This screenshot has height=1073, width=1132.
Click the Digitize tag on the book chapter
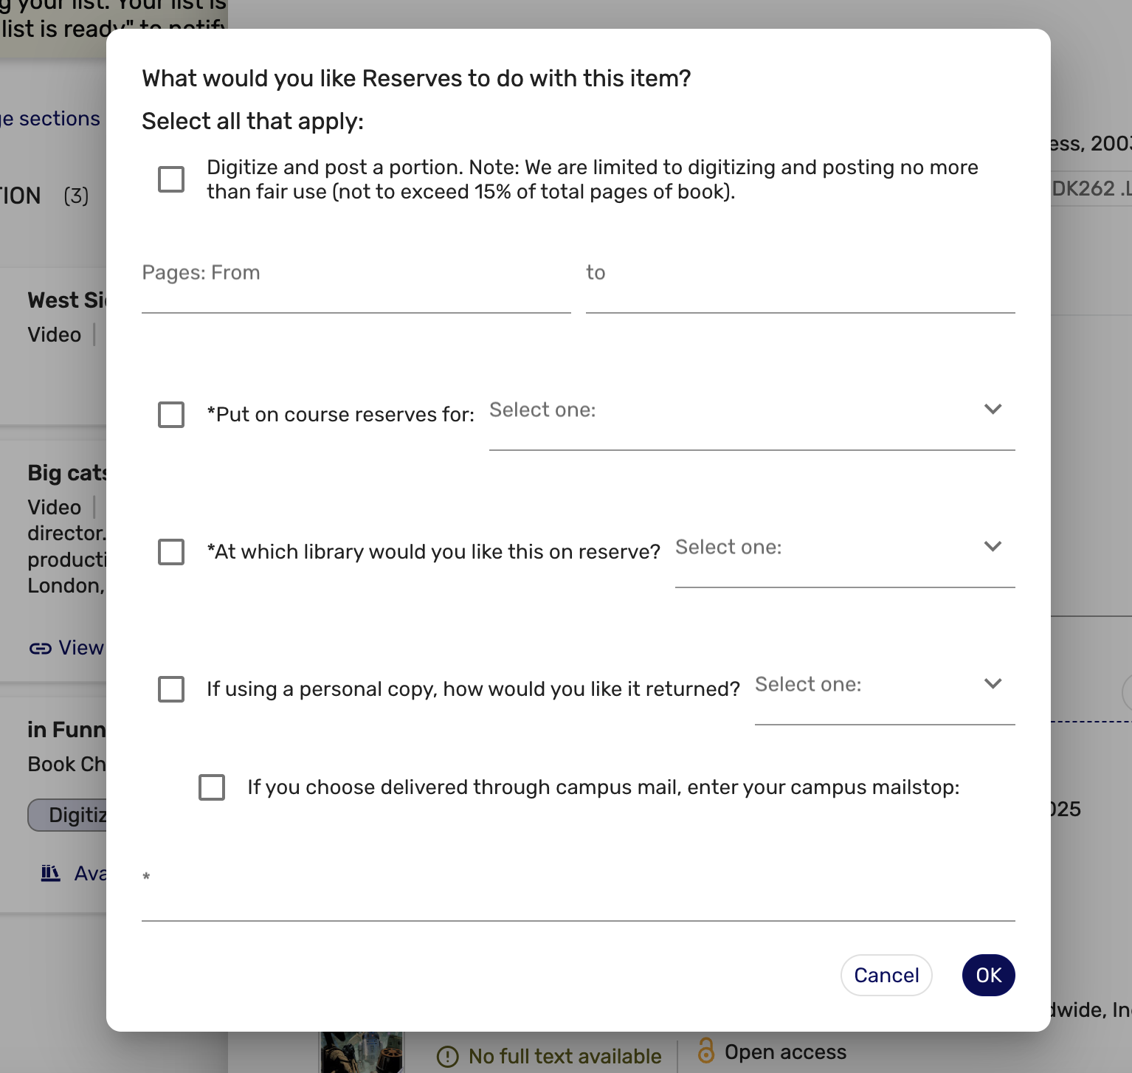[68, 815]
